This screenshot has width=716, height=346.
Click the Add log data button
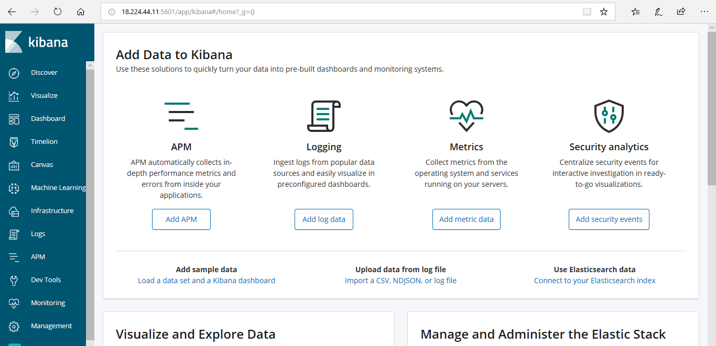click(323, 219)
